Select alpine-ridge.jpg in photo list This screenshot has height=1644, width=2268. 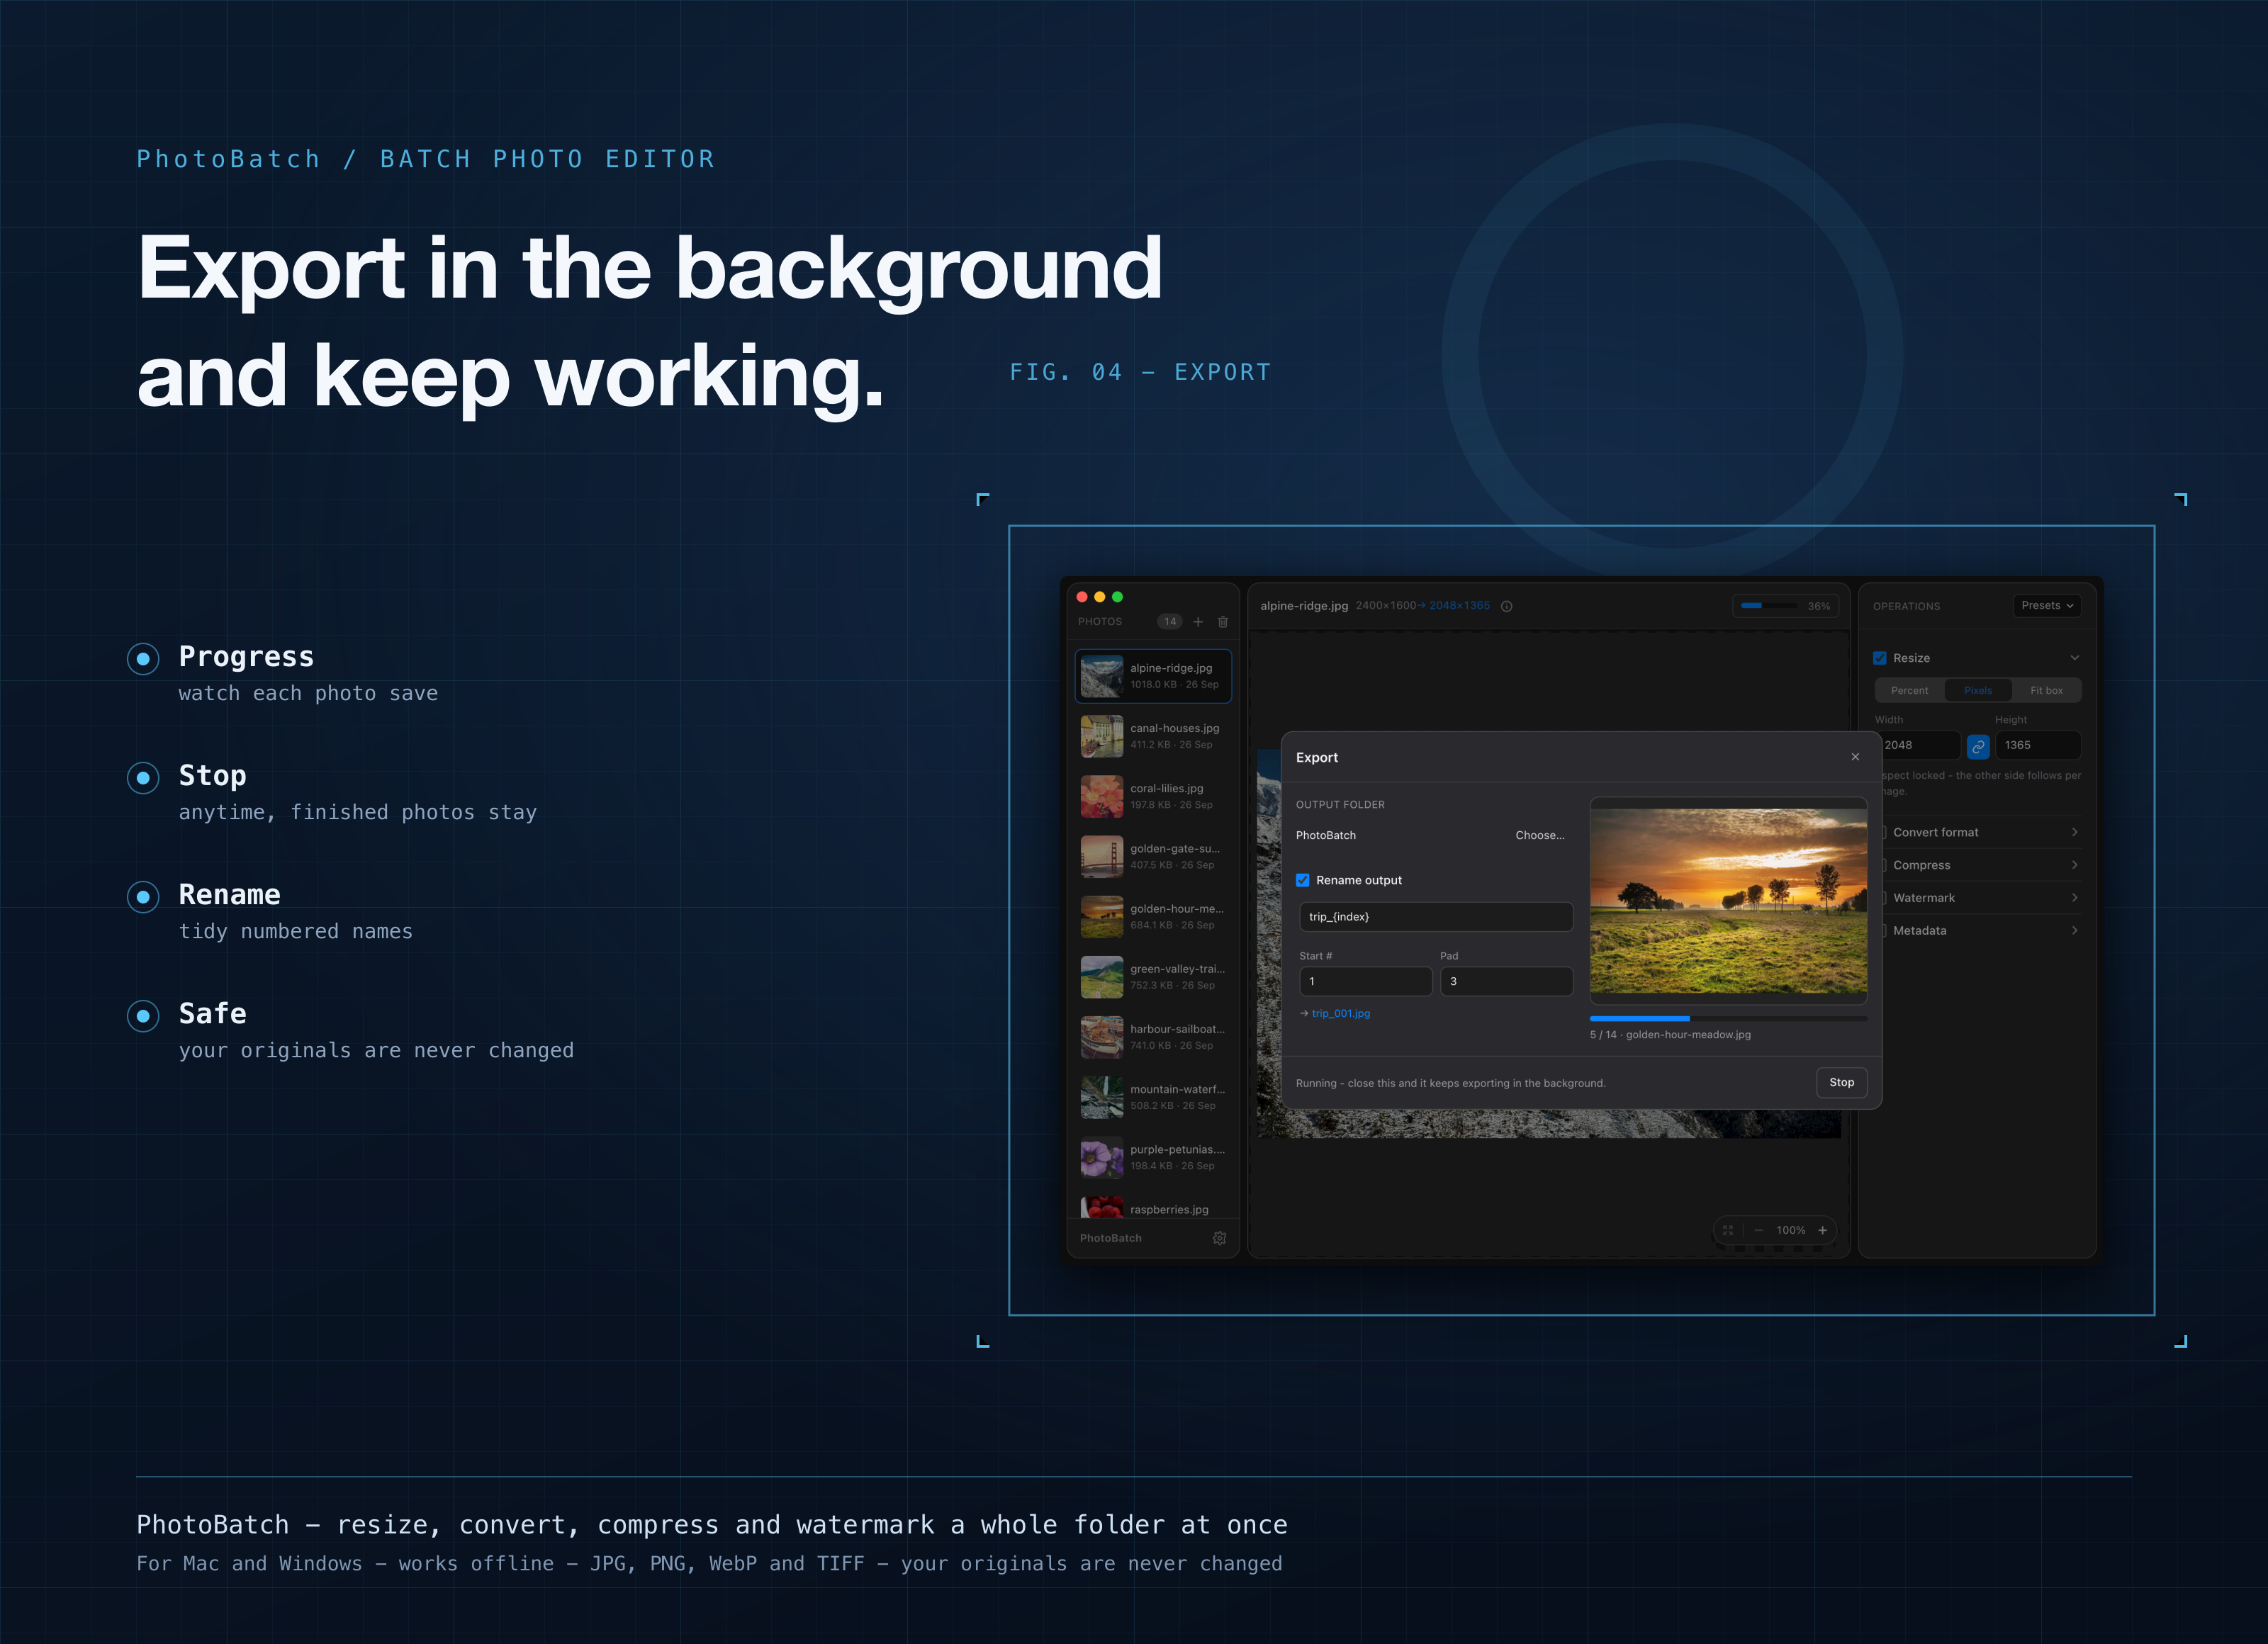pyautogui.click(x=1153, y=677)
